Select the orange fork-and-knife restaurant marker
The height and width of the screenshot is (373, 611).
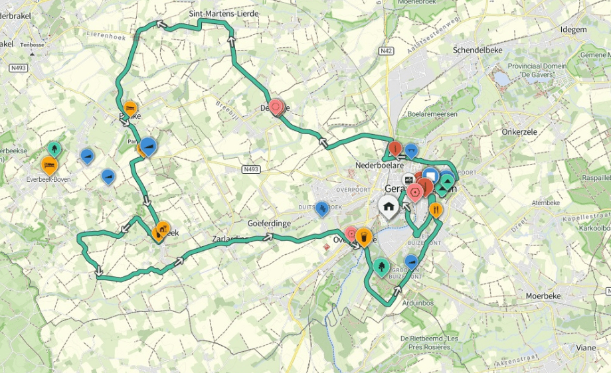pos(435,210)
